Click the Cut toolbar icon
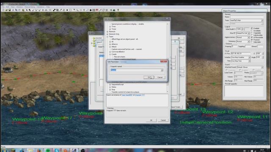The height and width of the screenshot is (152, 271). [13, 10]
